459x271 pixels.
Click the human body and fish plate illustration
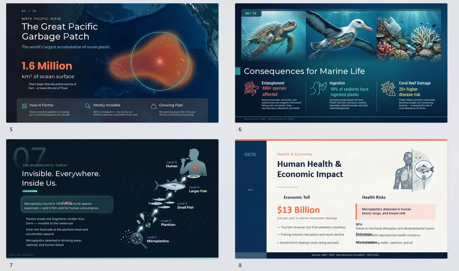click(413, 170)
